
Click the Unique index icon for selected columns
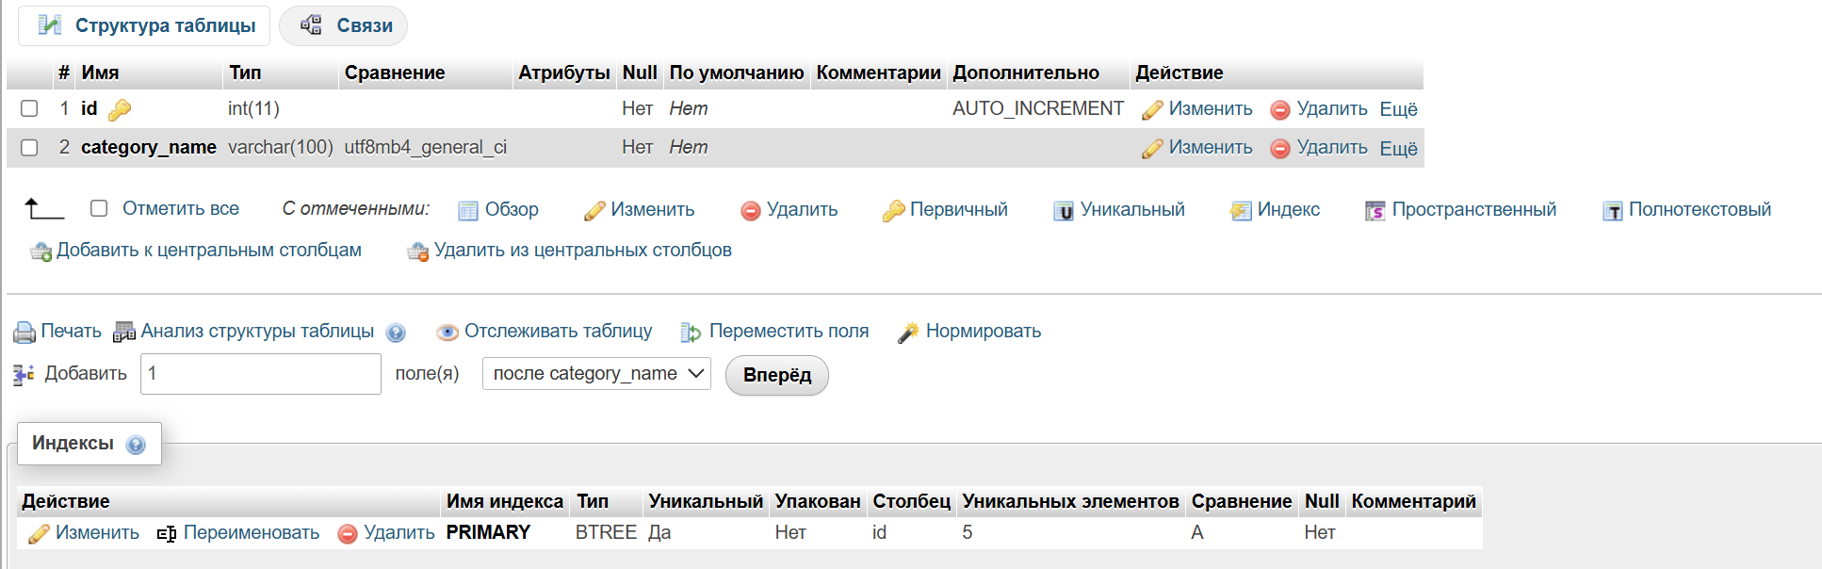click(1064, 211)
